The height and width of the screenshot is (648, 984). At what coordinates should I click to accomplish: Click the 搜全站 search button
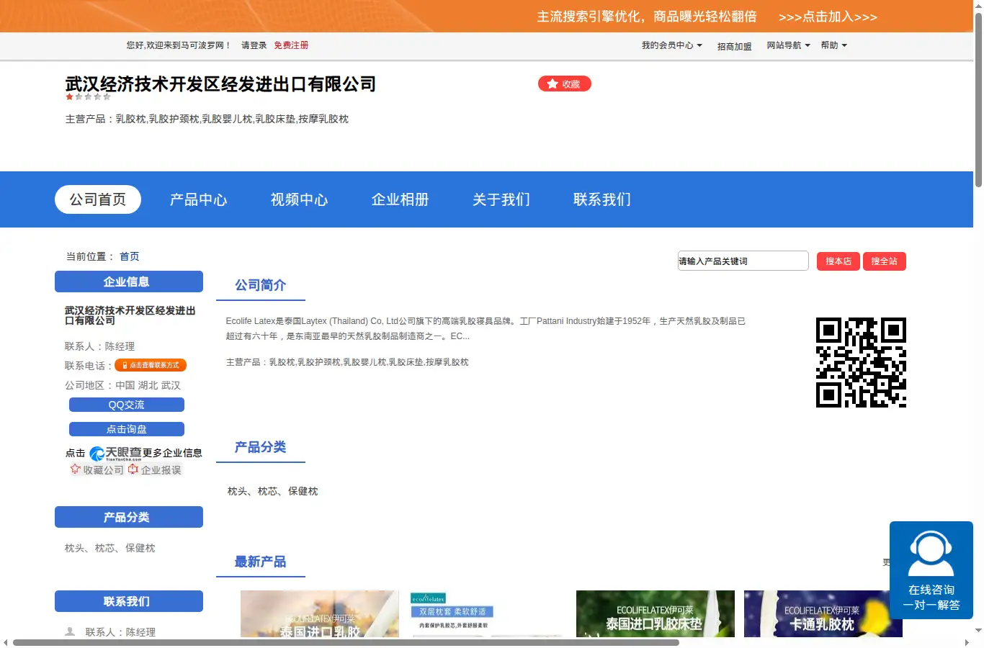tap(885, 261)
